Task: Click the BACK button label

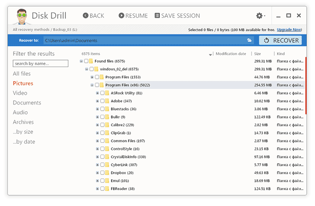Action: pos(97,16)
